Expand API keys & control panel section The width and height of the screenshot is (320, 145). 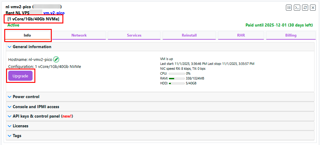[x=43, y=116]
